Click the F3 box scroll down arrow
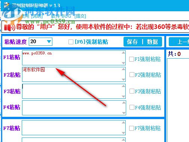This screenshot has width=189, height=142. pos(124,97)
